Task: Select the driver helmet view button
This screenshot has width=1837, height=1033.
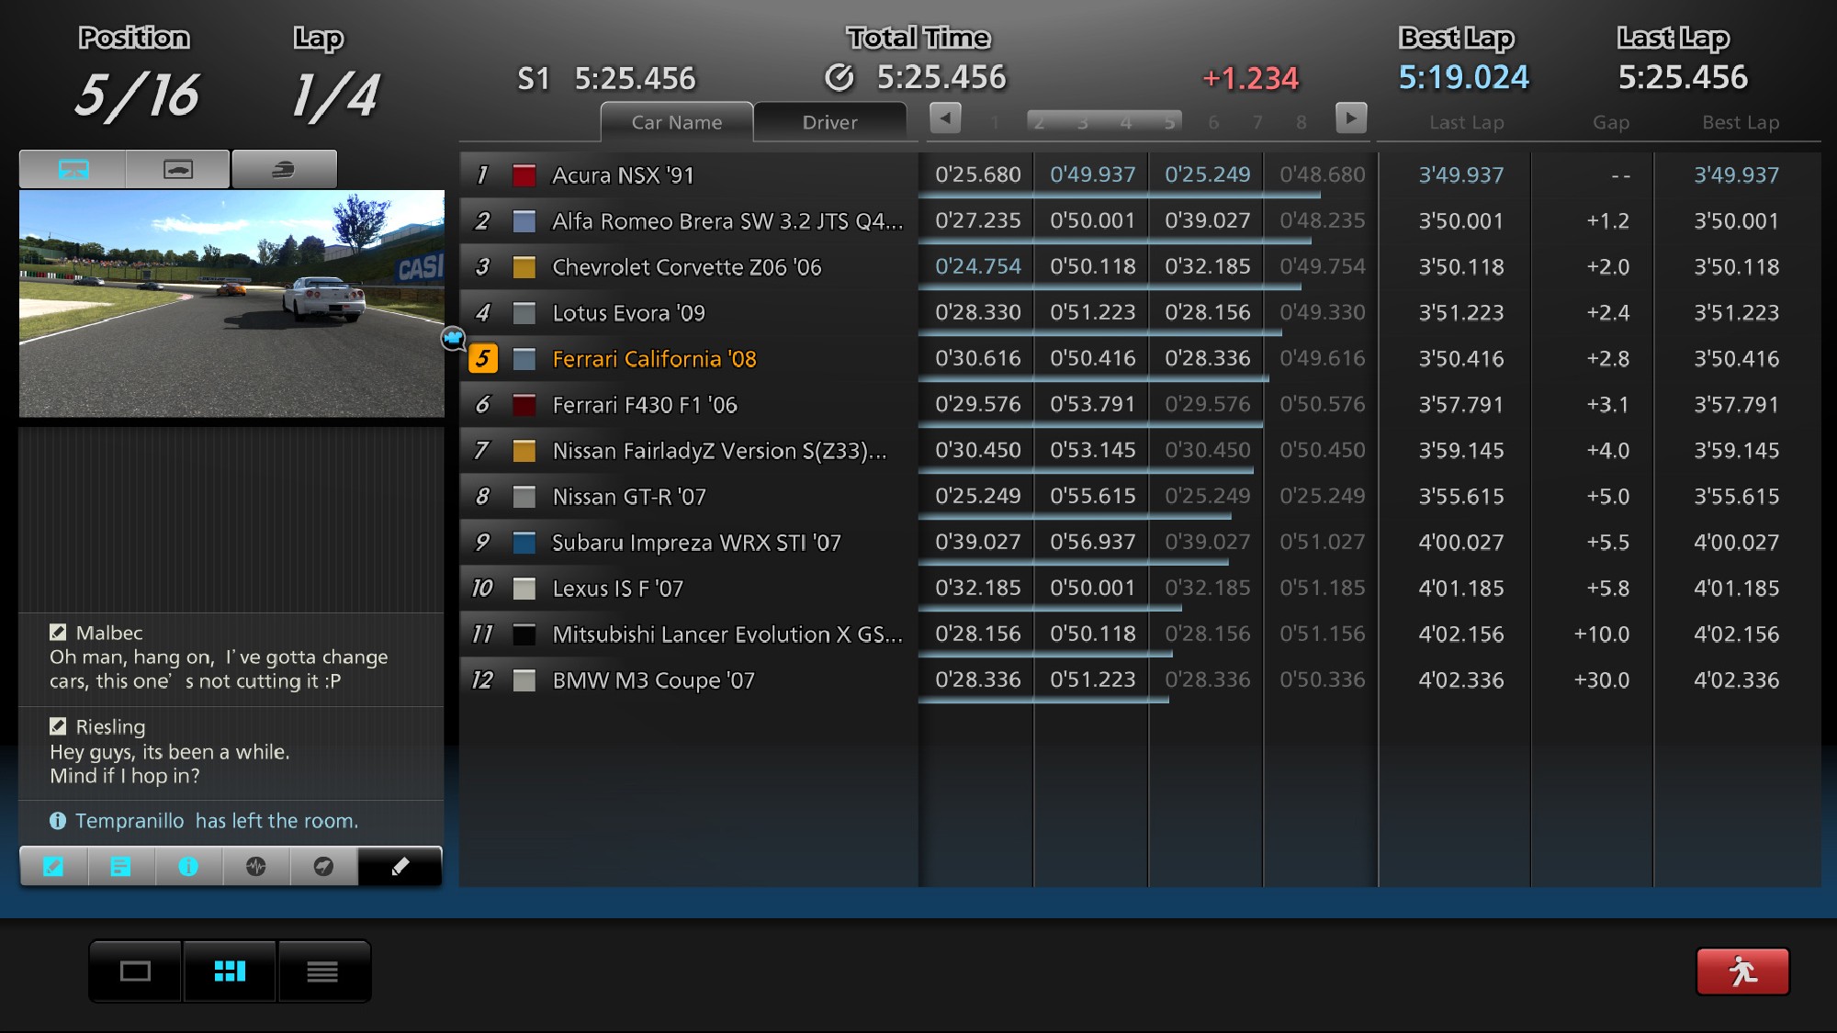Action: [x=284, y=170]
